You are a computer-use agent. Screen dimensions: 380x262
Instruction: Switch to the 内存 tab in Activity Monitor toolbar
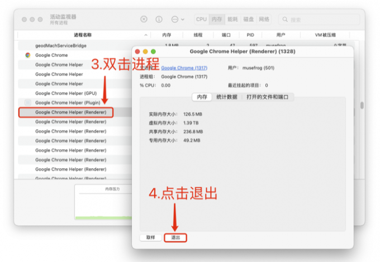tap(217, 19)
